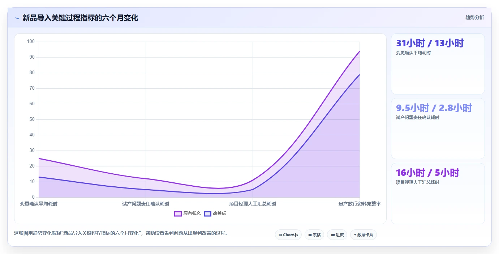Click the 趋势分析 label in header

474,17
